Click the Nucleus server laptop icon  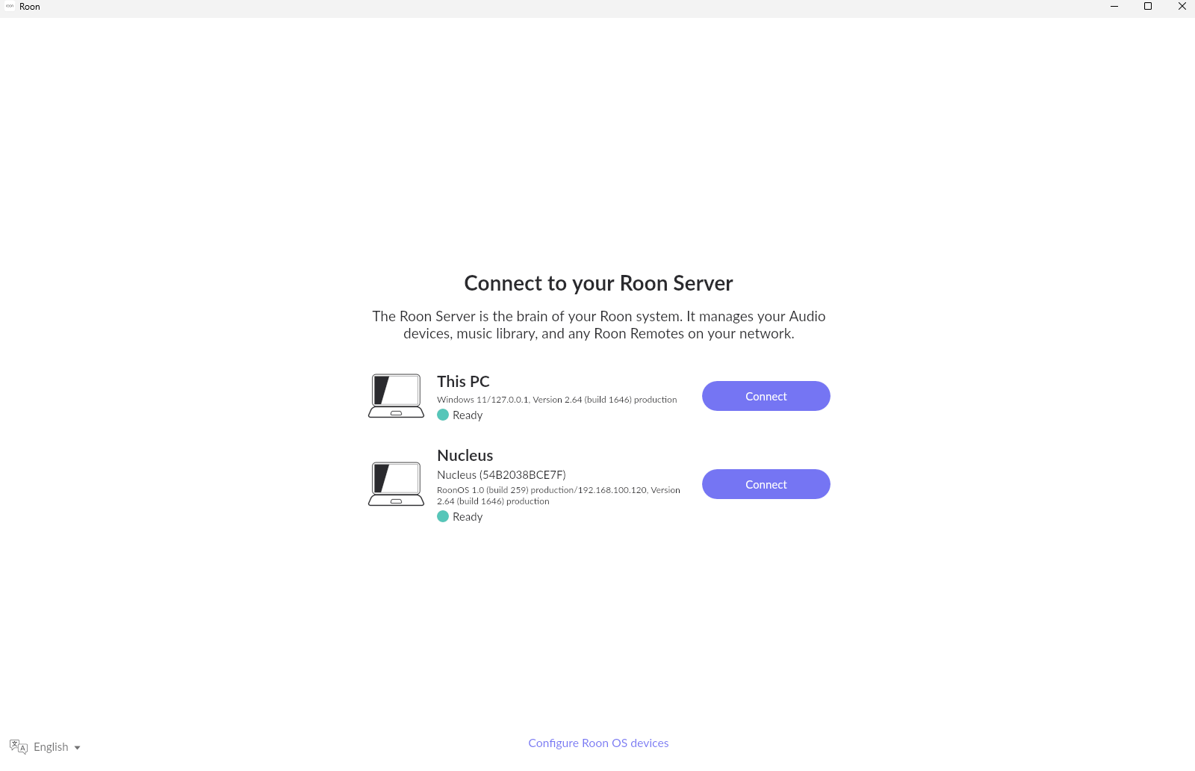pos(396,484)
